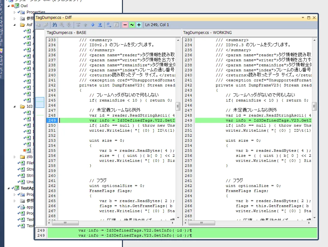The height and width of the screenshot is (247, 328).
Task: Click the changed V23 line in WORKING pane
Action: click(x=253, y=120)
